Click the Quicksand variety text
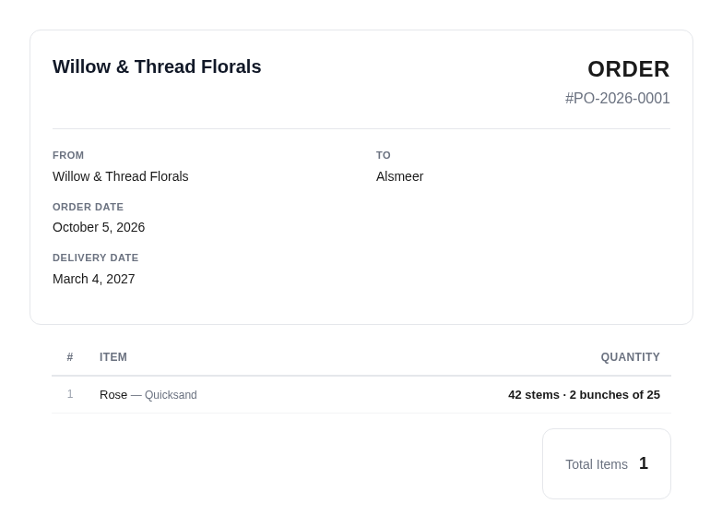 (171, 395)
